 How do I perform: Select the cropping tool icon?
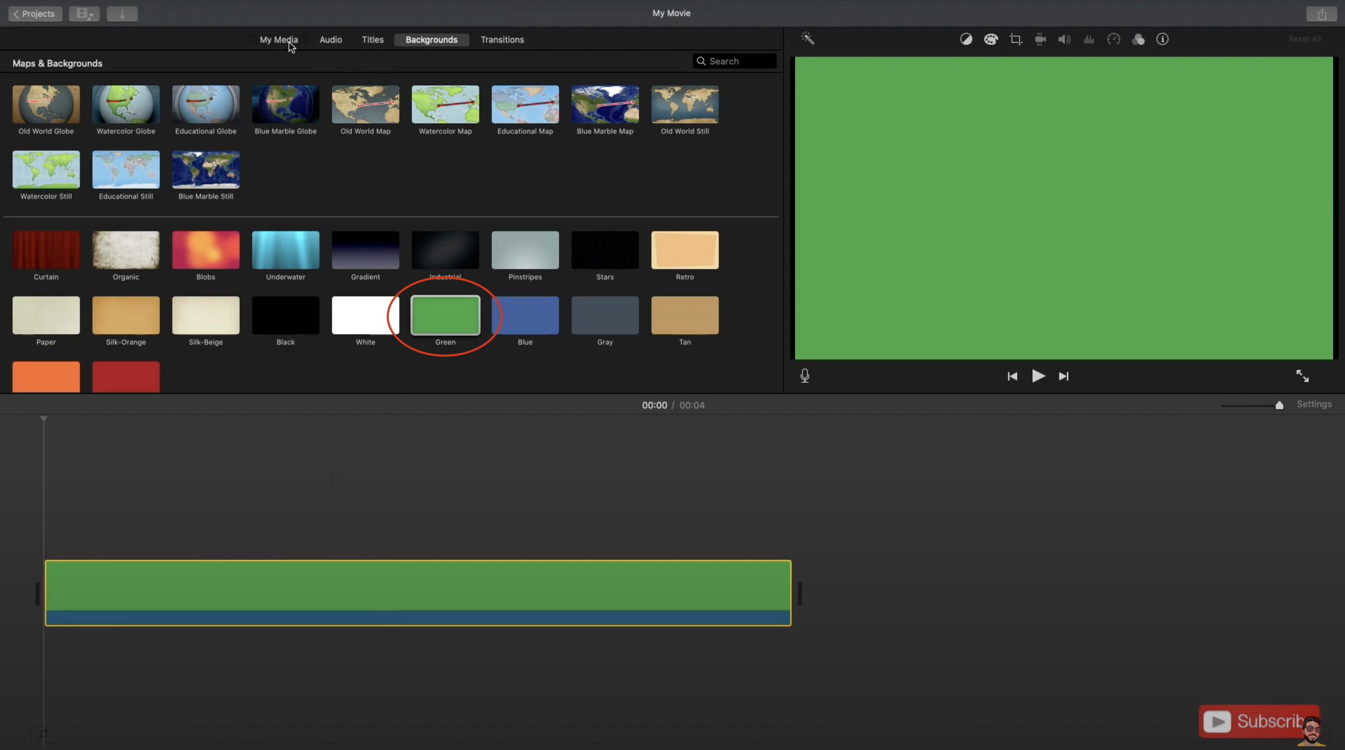click(1016, 39)
